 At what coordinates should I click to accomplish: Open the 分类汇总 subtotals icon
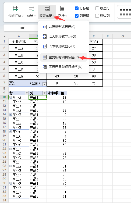pos(16,9)
